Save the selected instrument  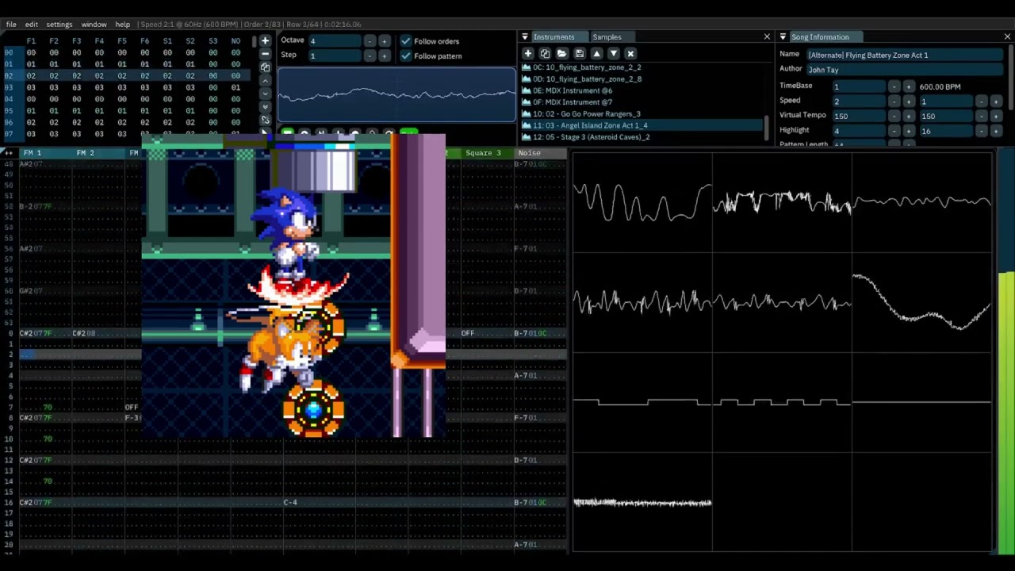point(579,53)
